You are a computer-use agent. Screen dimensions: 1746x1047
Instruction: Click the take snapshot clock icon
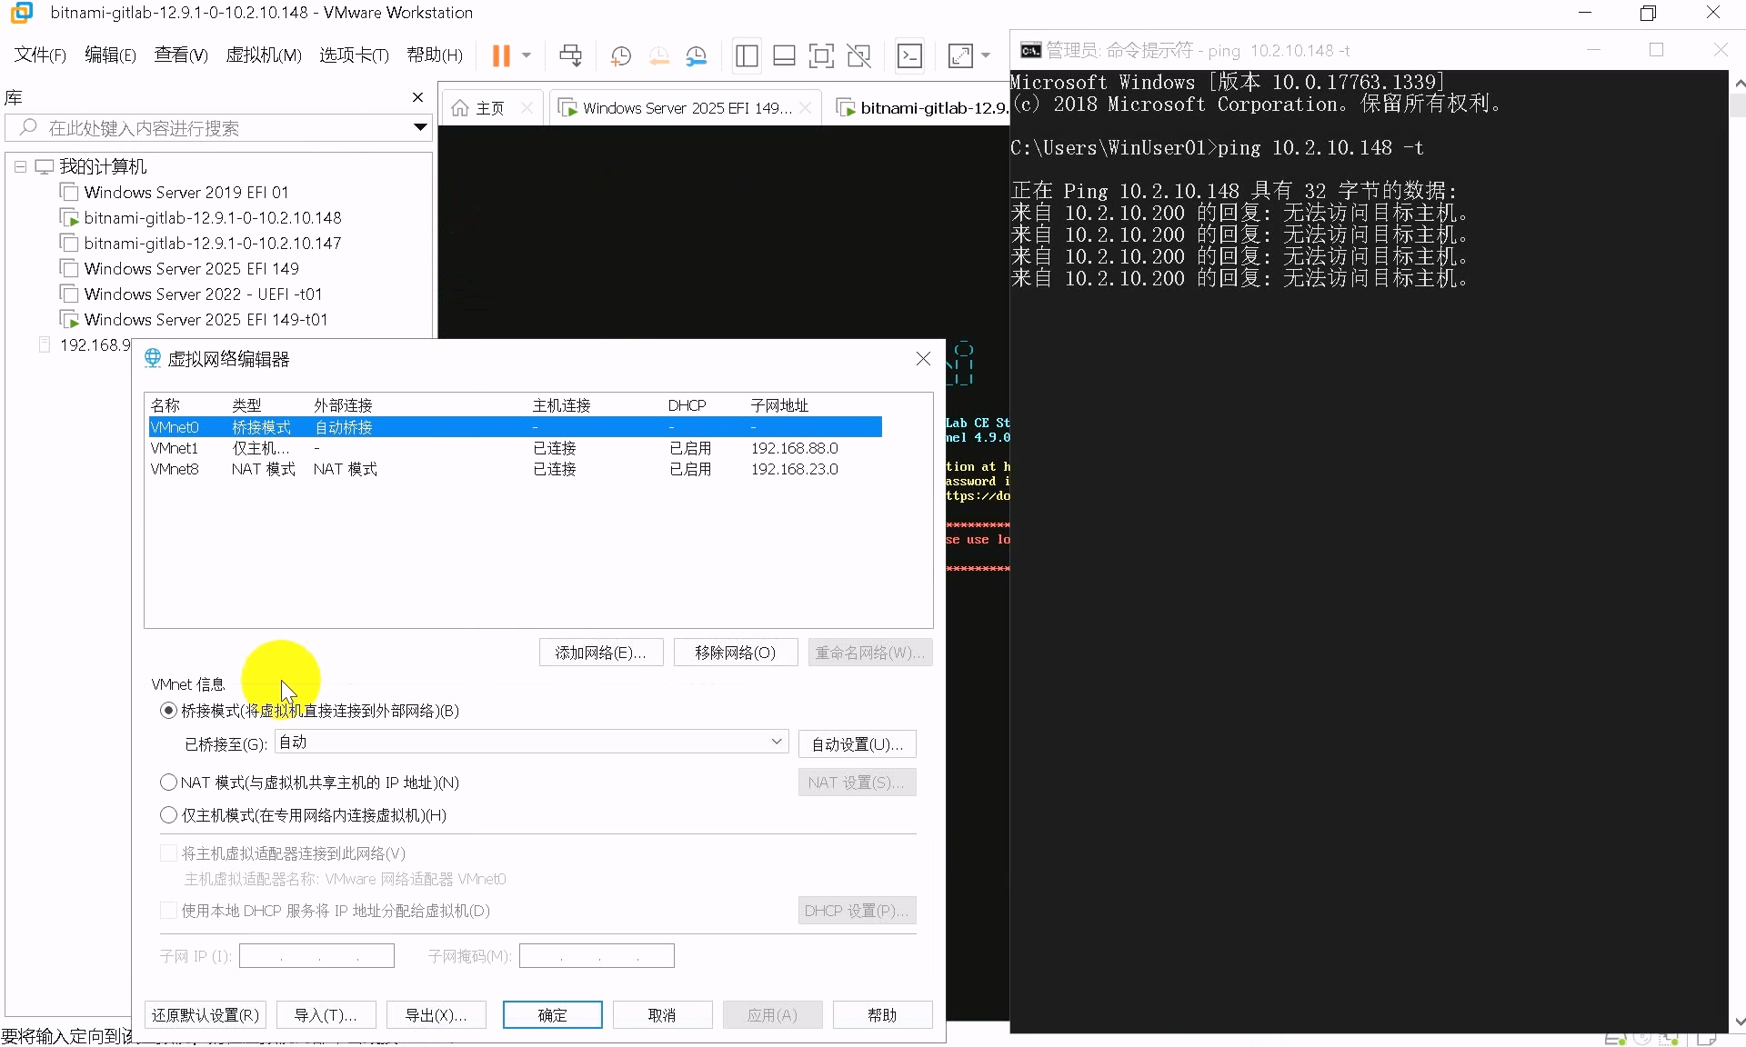tap(621, 55)
